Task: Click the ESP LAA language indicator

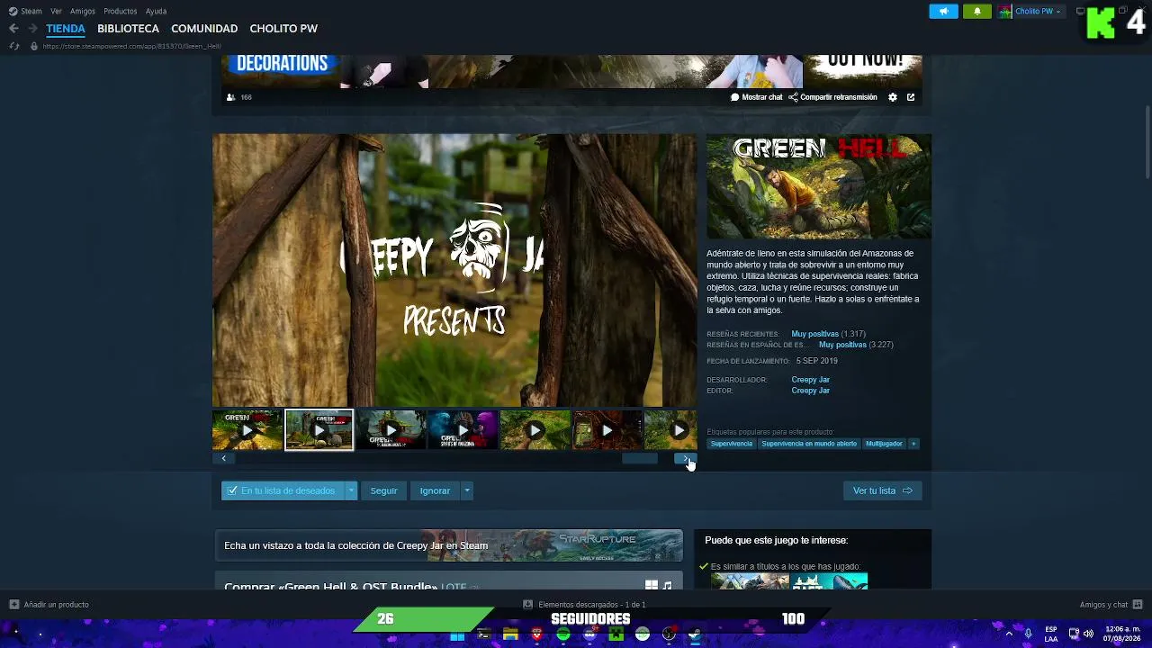Action: 1051,634
